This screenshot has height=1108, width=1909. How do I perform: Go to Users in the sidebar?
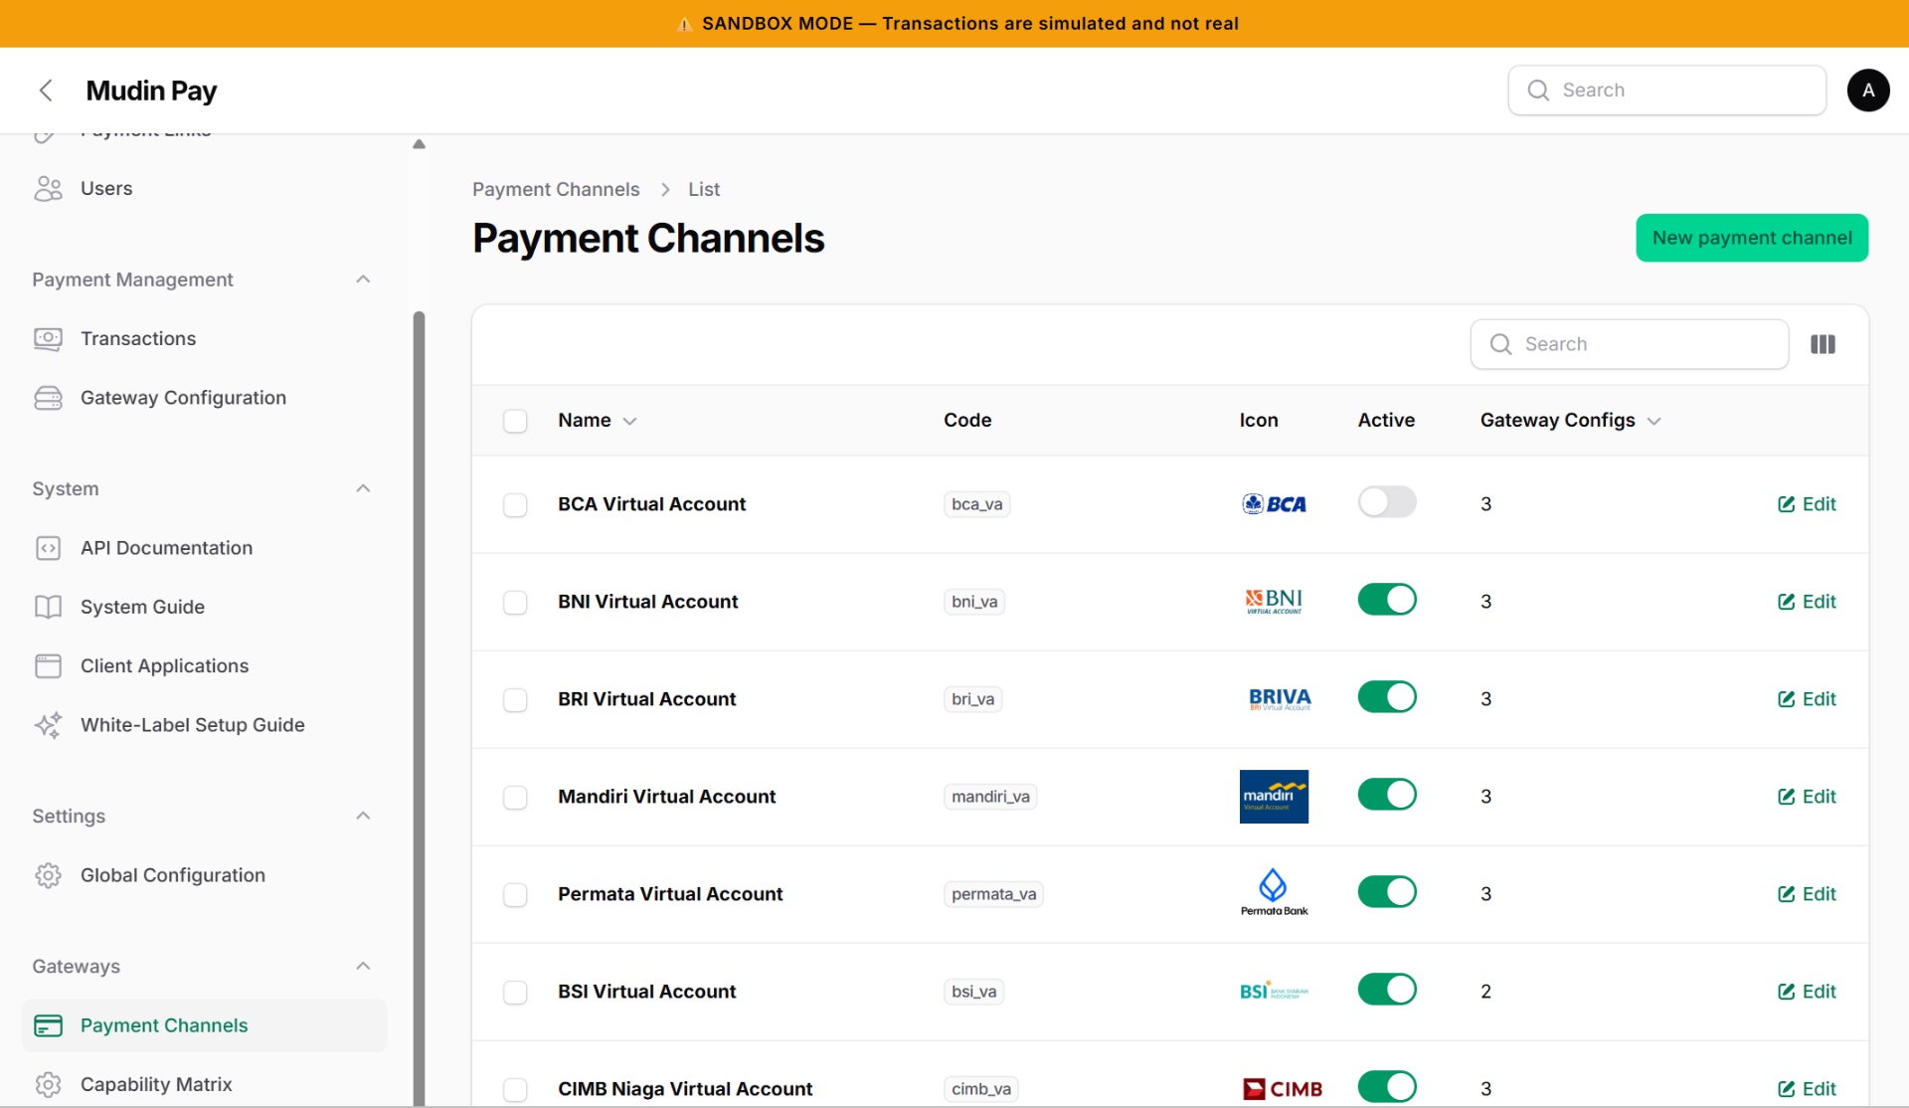point(204,189)
